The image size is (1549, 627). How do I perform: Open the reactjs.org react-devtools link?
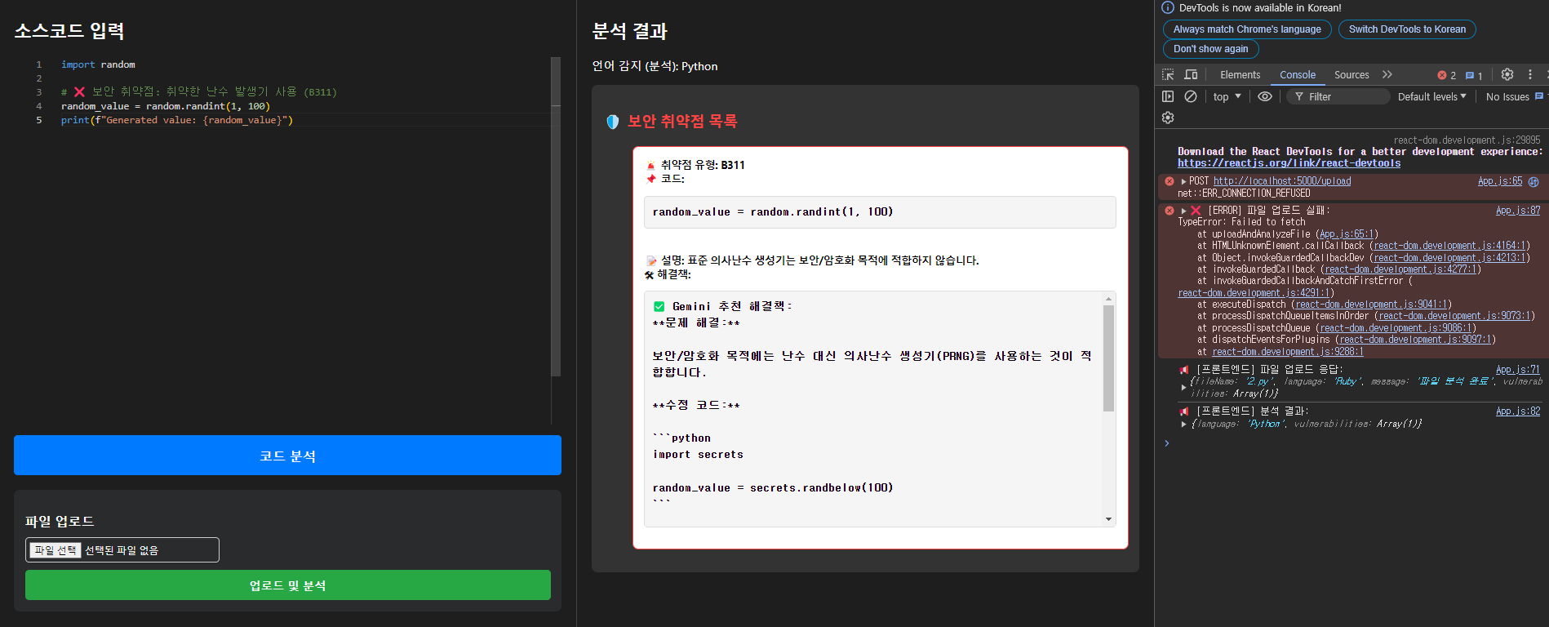tap(1289, 163)
